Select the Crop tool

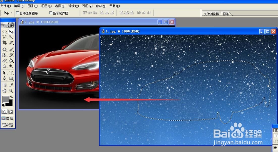click(4, 42)
